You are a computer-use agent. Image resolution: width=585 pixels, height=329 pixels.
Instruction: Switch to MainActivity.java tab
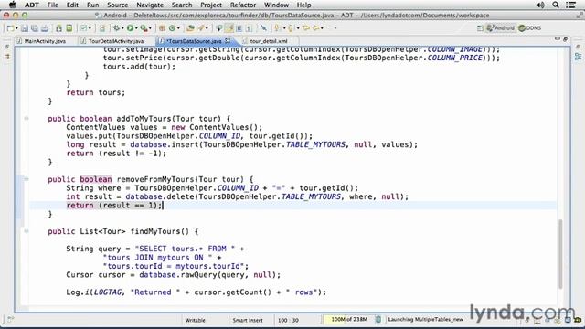pyautogui.click(x=45, y=41)
